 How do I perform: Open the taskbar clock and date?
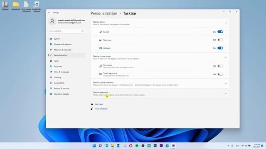coord(257,146)
